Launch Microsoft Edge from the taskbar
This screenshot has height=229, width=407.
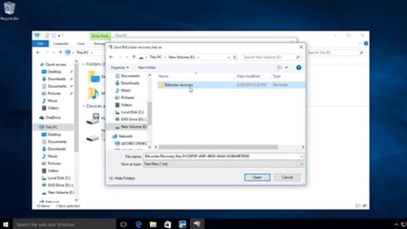[139, 225]
